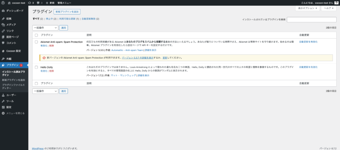Open the top 一括操作 bulk actions dropdown
Image resolution: width=340 pixels, height=150 pixels.
tap(45, 28)
